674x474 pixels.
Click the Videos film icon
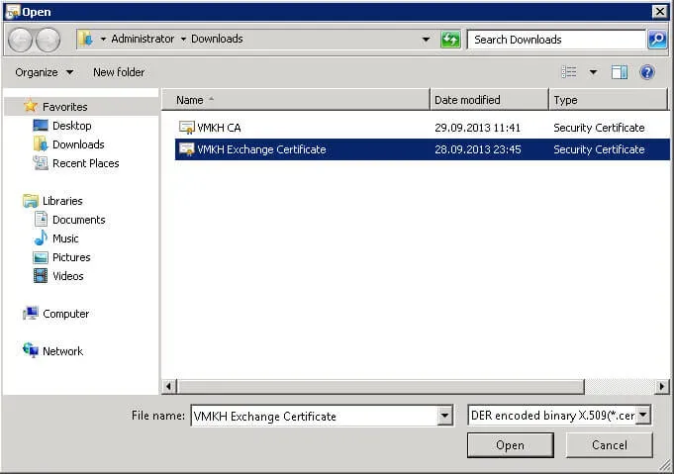pyautogui.click(x=41, y=276)
